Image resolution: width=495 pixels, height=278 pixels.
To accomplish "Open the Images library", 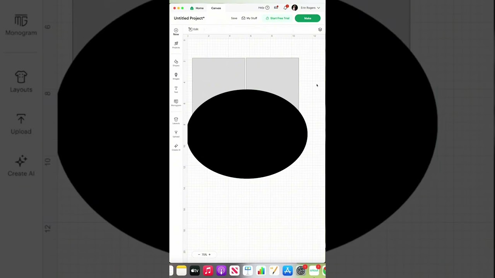I will click(176, 76).
